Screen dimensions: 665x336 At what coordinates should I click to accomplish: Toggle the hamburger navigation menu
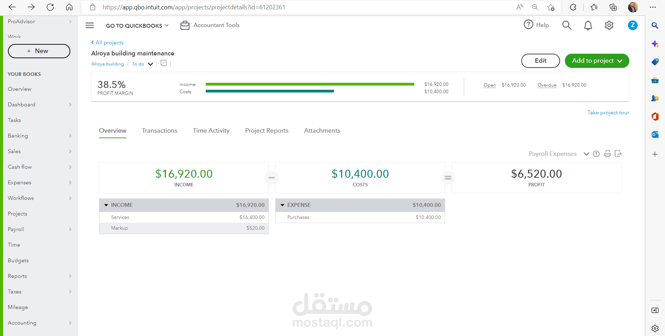pos(90,25)
